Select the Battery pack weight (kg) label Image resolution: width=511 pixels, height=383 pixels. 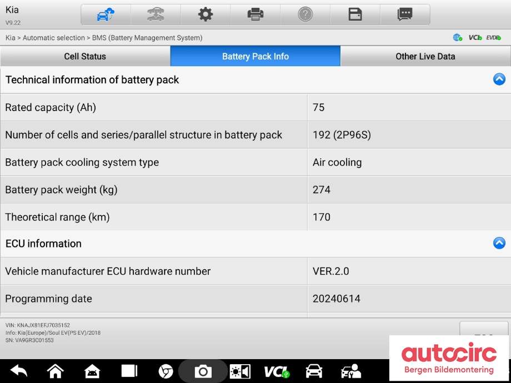point(61,189)
